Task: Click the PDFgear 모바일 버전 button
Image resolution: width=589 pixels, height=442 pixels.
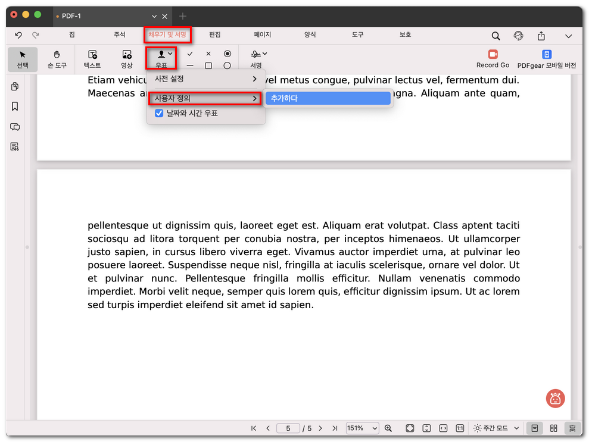Action: pyautogui.click(x=546, y=59)
